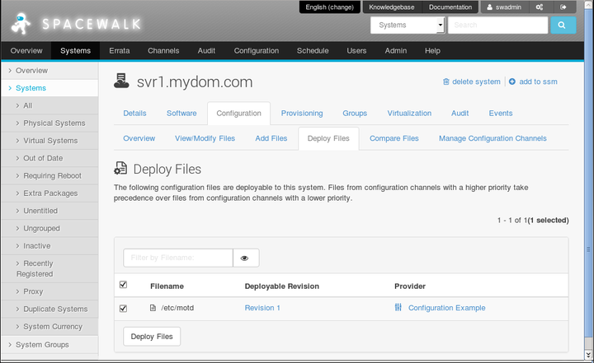Click the delete system link
The width and height of the screenshot is (594, 363).
[x=476, y=81]
